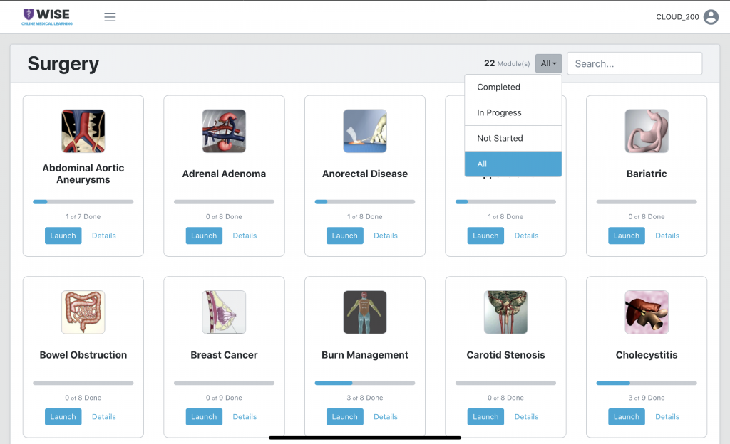Click the CLOUD_200 user profile icon
The height and width of the screenshot is (444, 730).
coord(710,17)
